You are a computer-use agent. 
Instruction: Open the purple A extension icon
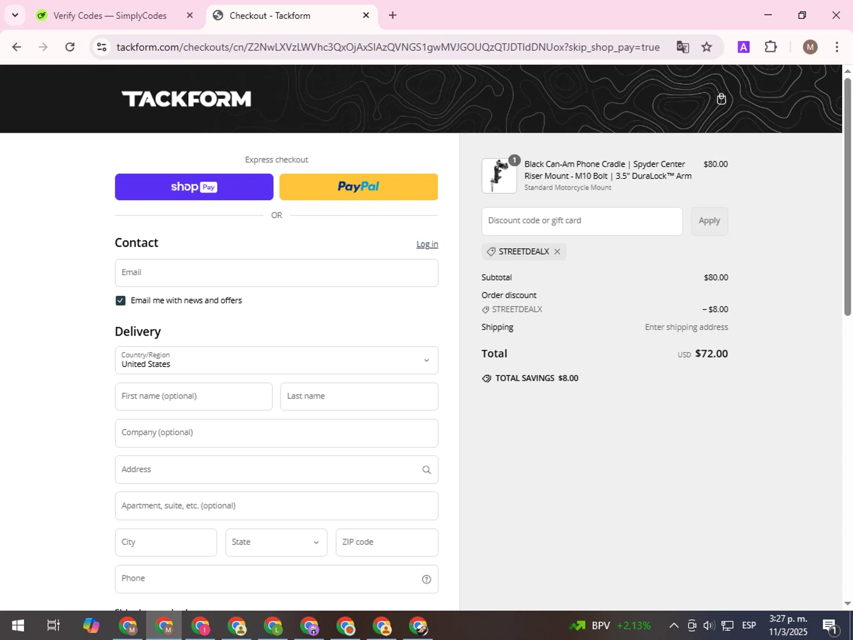click(x=743, y=47)
